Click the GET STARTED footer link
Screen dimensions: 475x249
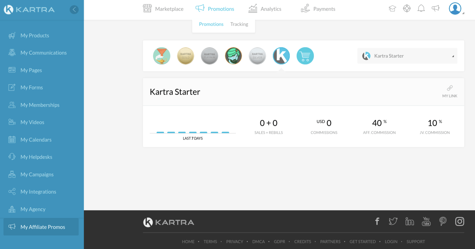click(x=363, y=242)
